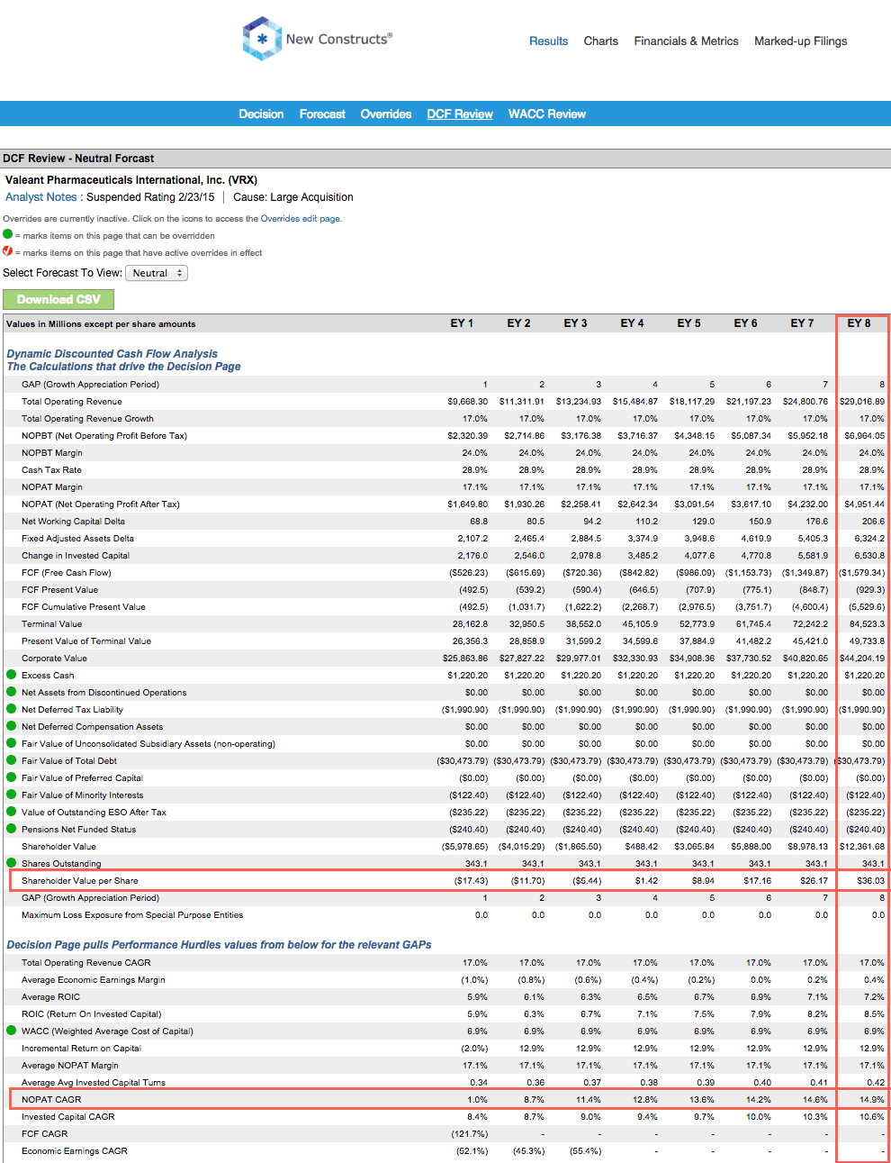Open Marked-up Filings tab
The width and height of the screenshot is (891, 1163).
click(800, 41)
